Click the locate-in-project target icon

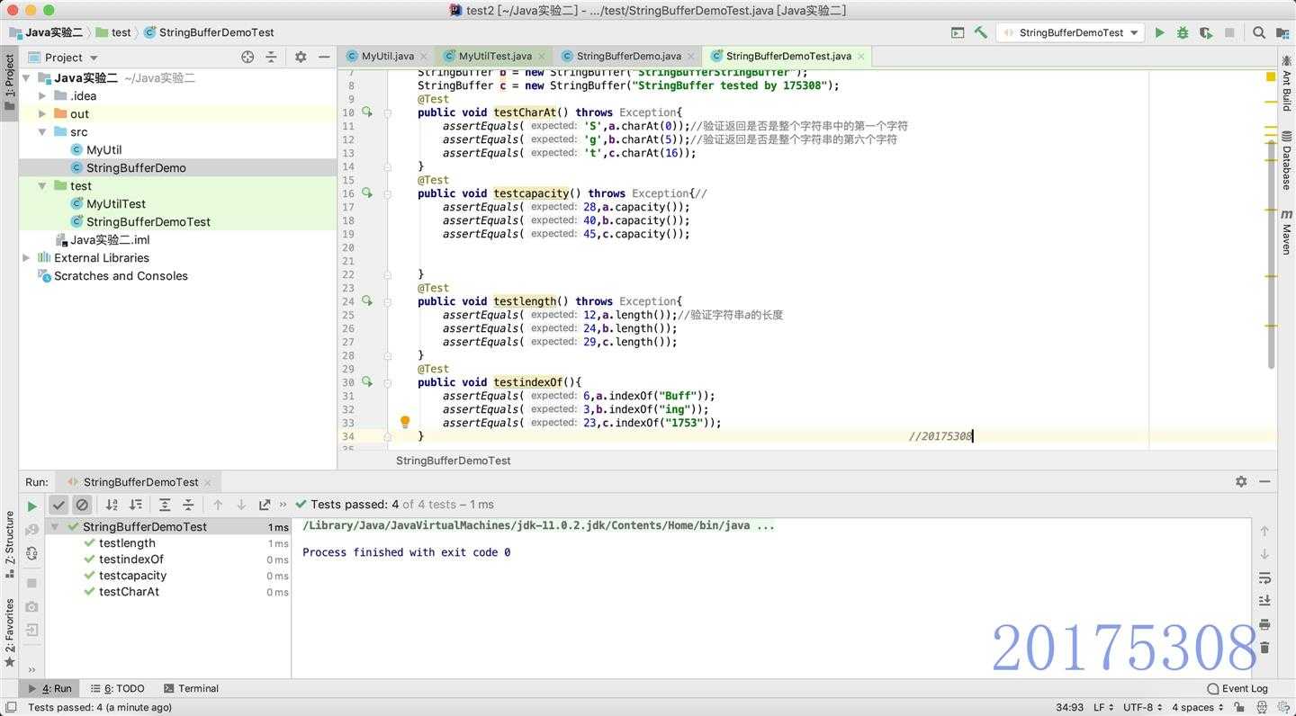coord(247,57)
